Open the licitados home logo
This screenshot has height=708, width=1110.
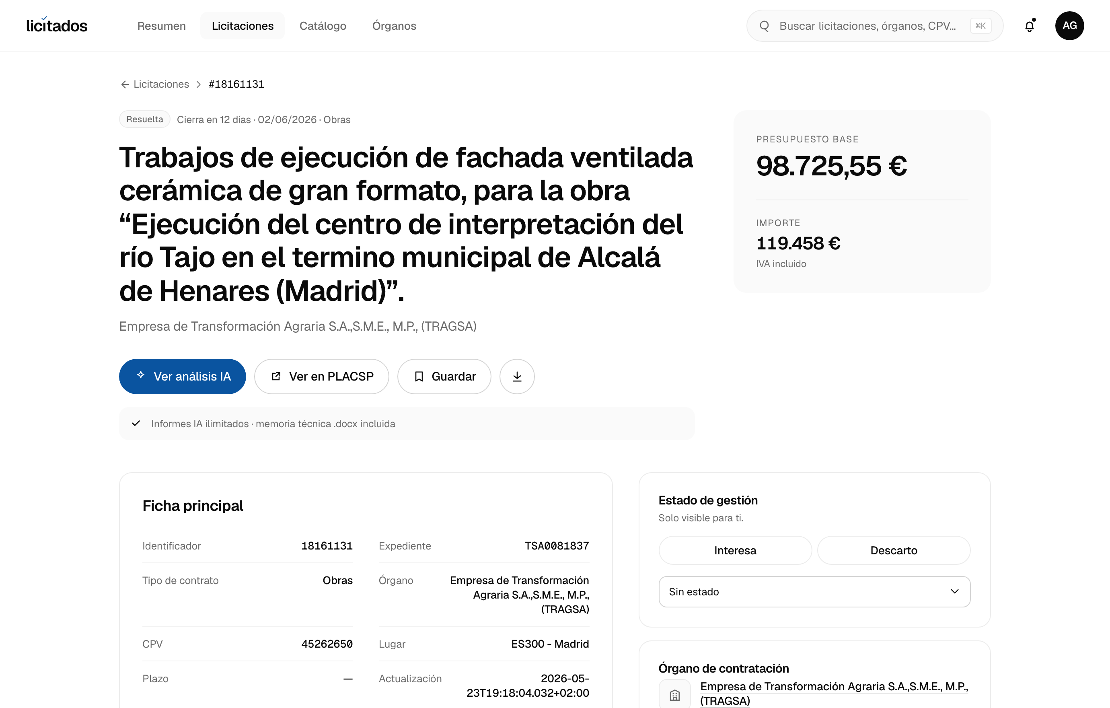57,26
